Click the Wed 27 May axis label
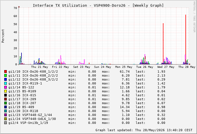This screenshot has height=134, width=197. point(166,67)
